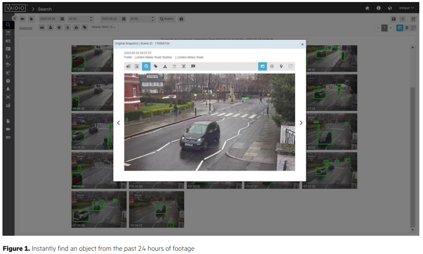Open the info icon in top bar
The image size is (423, 254).
click(x=379, y=8)
